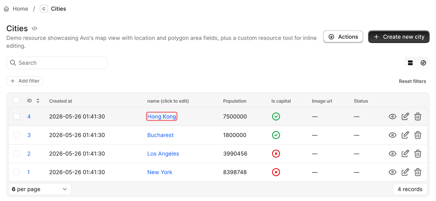Click Hong Kong's created at timestamp
Screen dimensions: 436x201
tap(77, 116)
